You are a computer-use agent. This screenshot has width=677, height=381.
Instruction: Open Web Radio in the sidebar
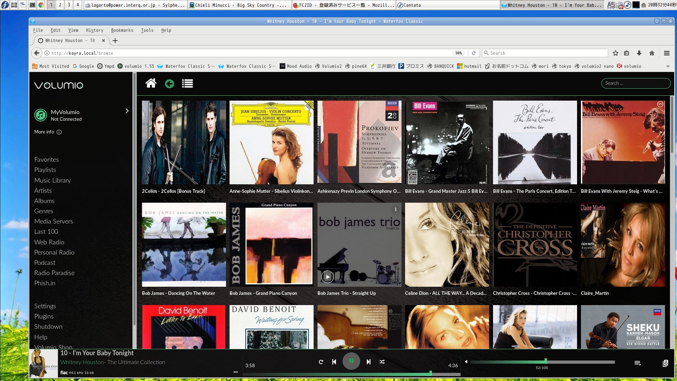49,242
